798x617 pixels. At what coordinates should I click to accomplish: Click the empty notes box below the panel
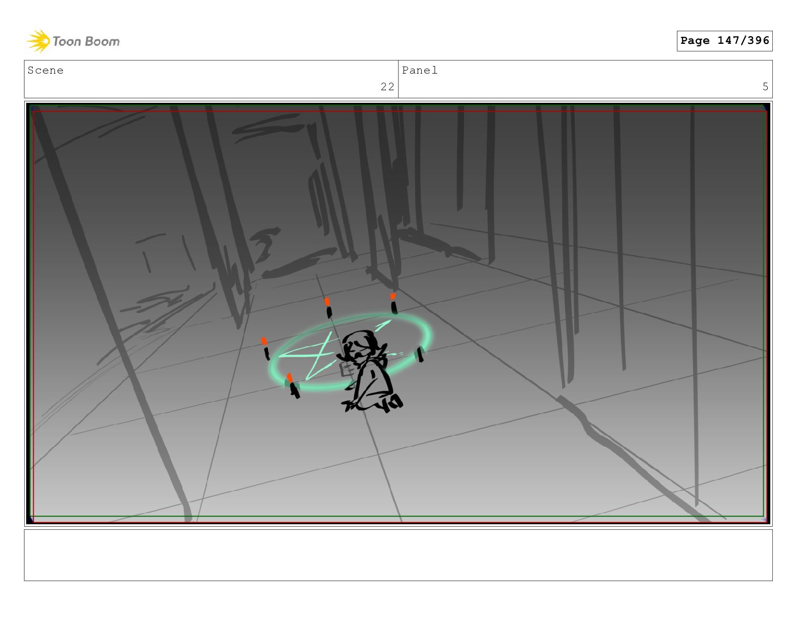(x=398, y=555)
